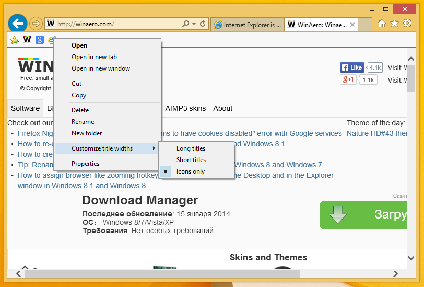Open the address bar autocomplete dropdown arrow

[194, 24]
